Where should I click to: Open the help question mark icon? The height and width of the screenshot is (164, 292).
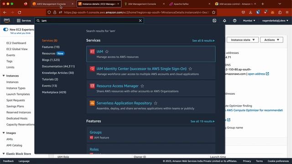point(235,20)
